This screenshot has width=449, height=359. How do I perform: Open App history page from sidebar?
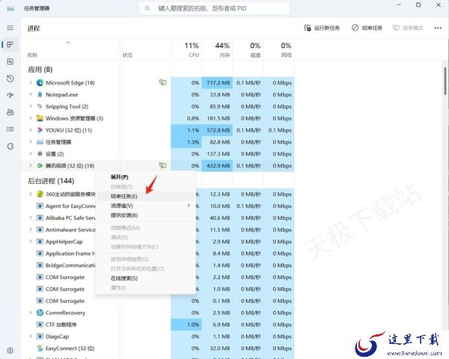click(x=10, y=79)
